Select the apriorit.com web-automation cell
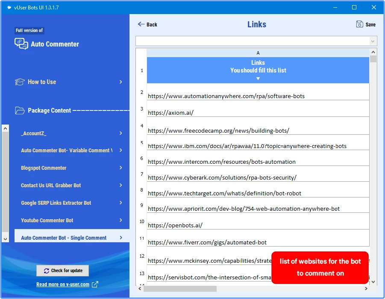The image size is (385, 299). pyautogui.click(x=258, y=205)
